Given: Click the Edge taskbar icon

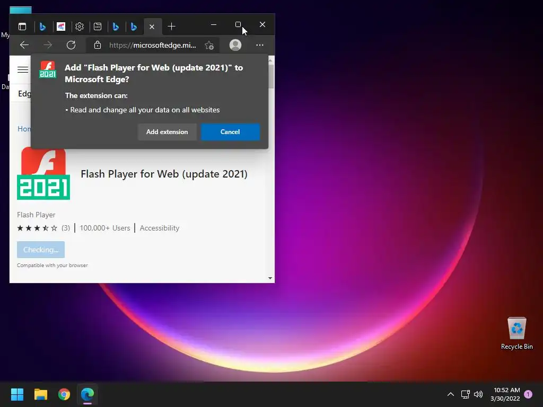Looking at the screenshot, I should point(87,394).
